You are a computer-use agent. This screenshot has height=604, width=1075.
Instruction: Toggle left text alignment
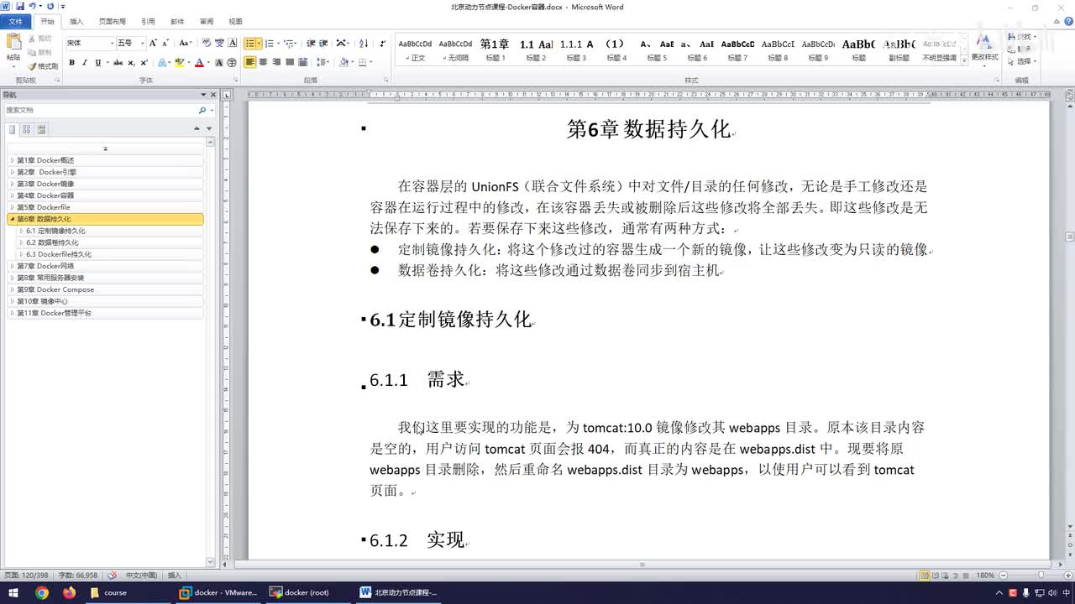click(250, 63)
